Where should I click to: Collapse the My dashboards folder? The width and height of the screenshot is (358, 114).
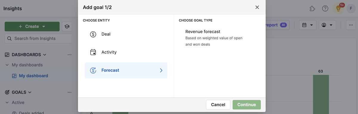(7, 65)
